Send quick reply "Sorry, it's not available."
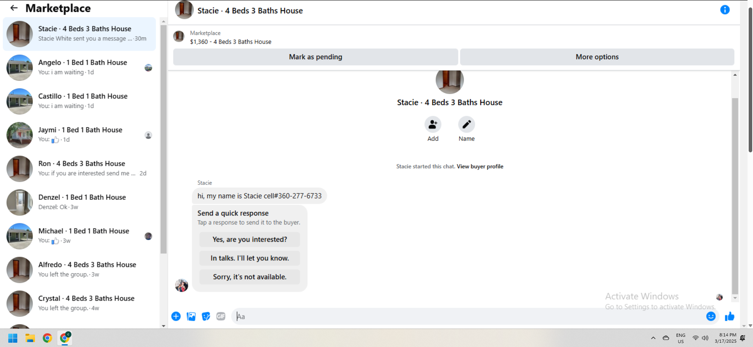Viewport: 753px width, 347px height. 250,277
